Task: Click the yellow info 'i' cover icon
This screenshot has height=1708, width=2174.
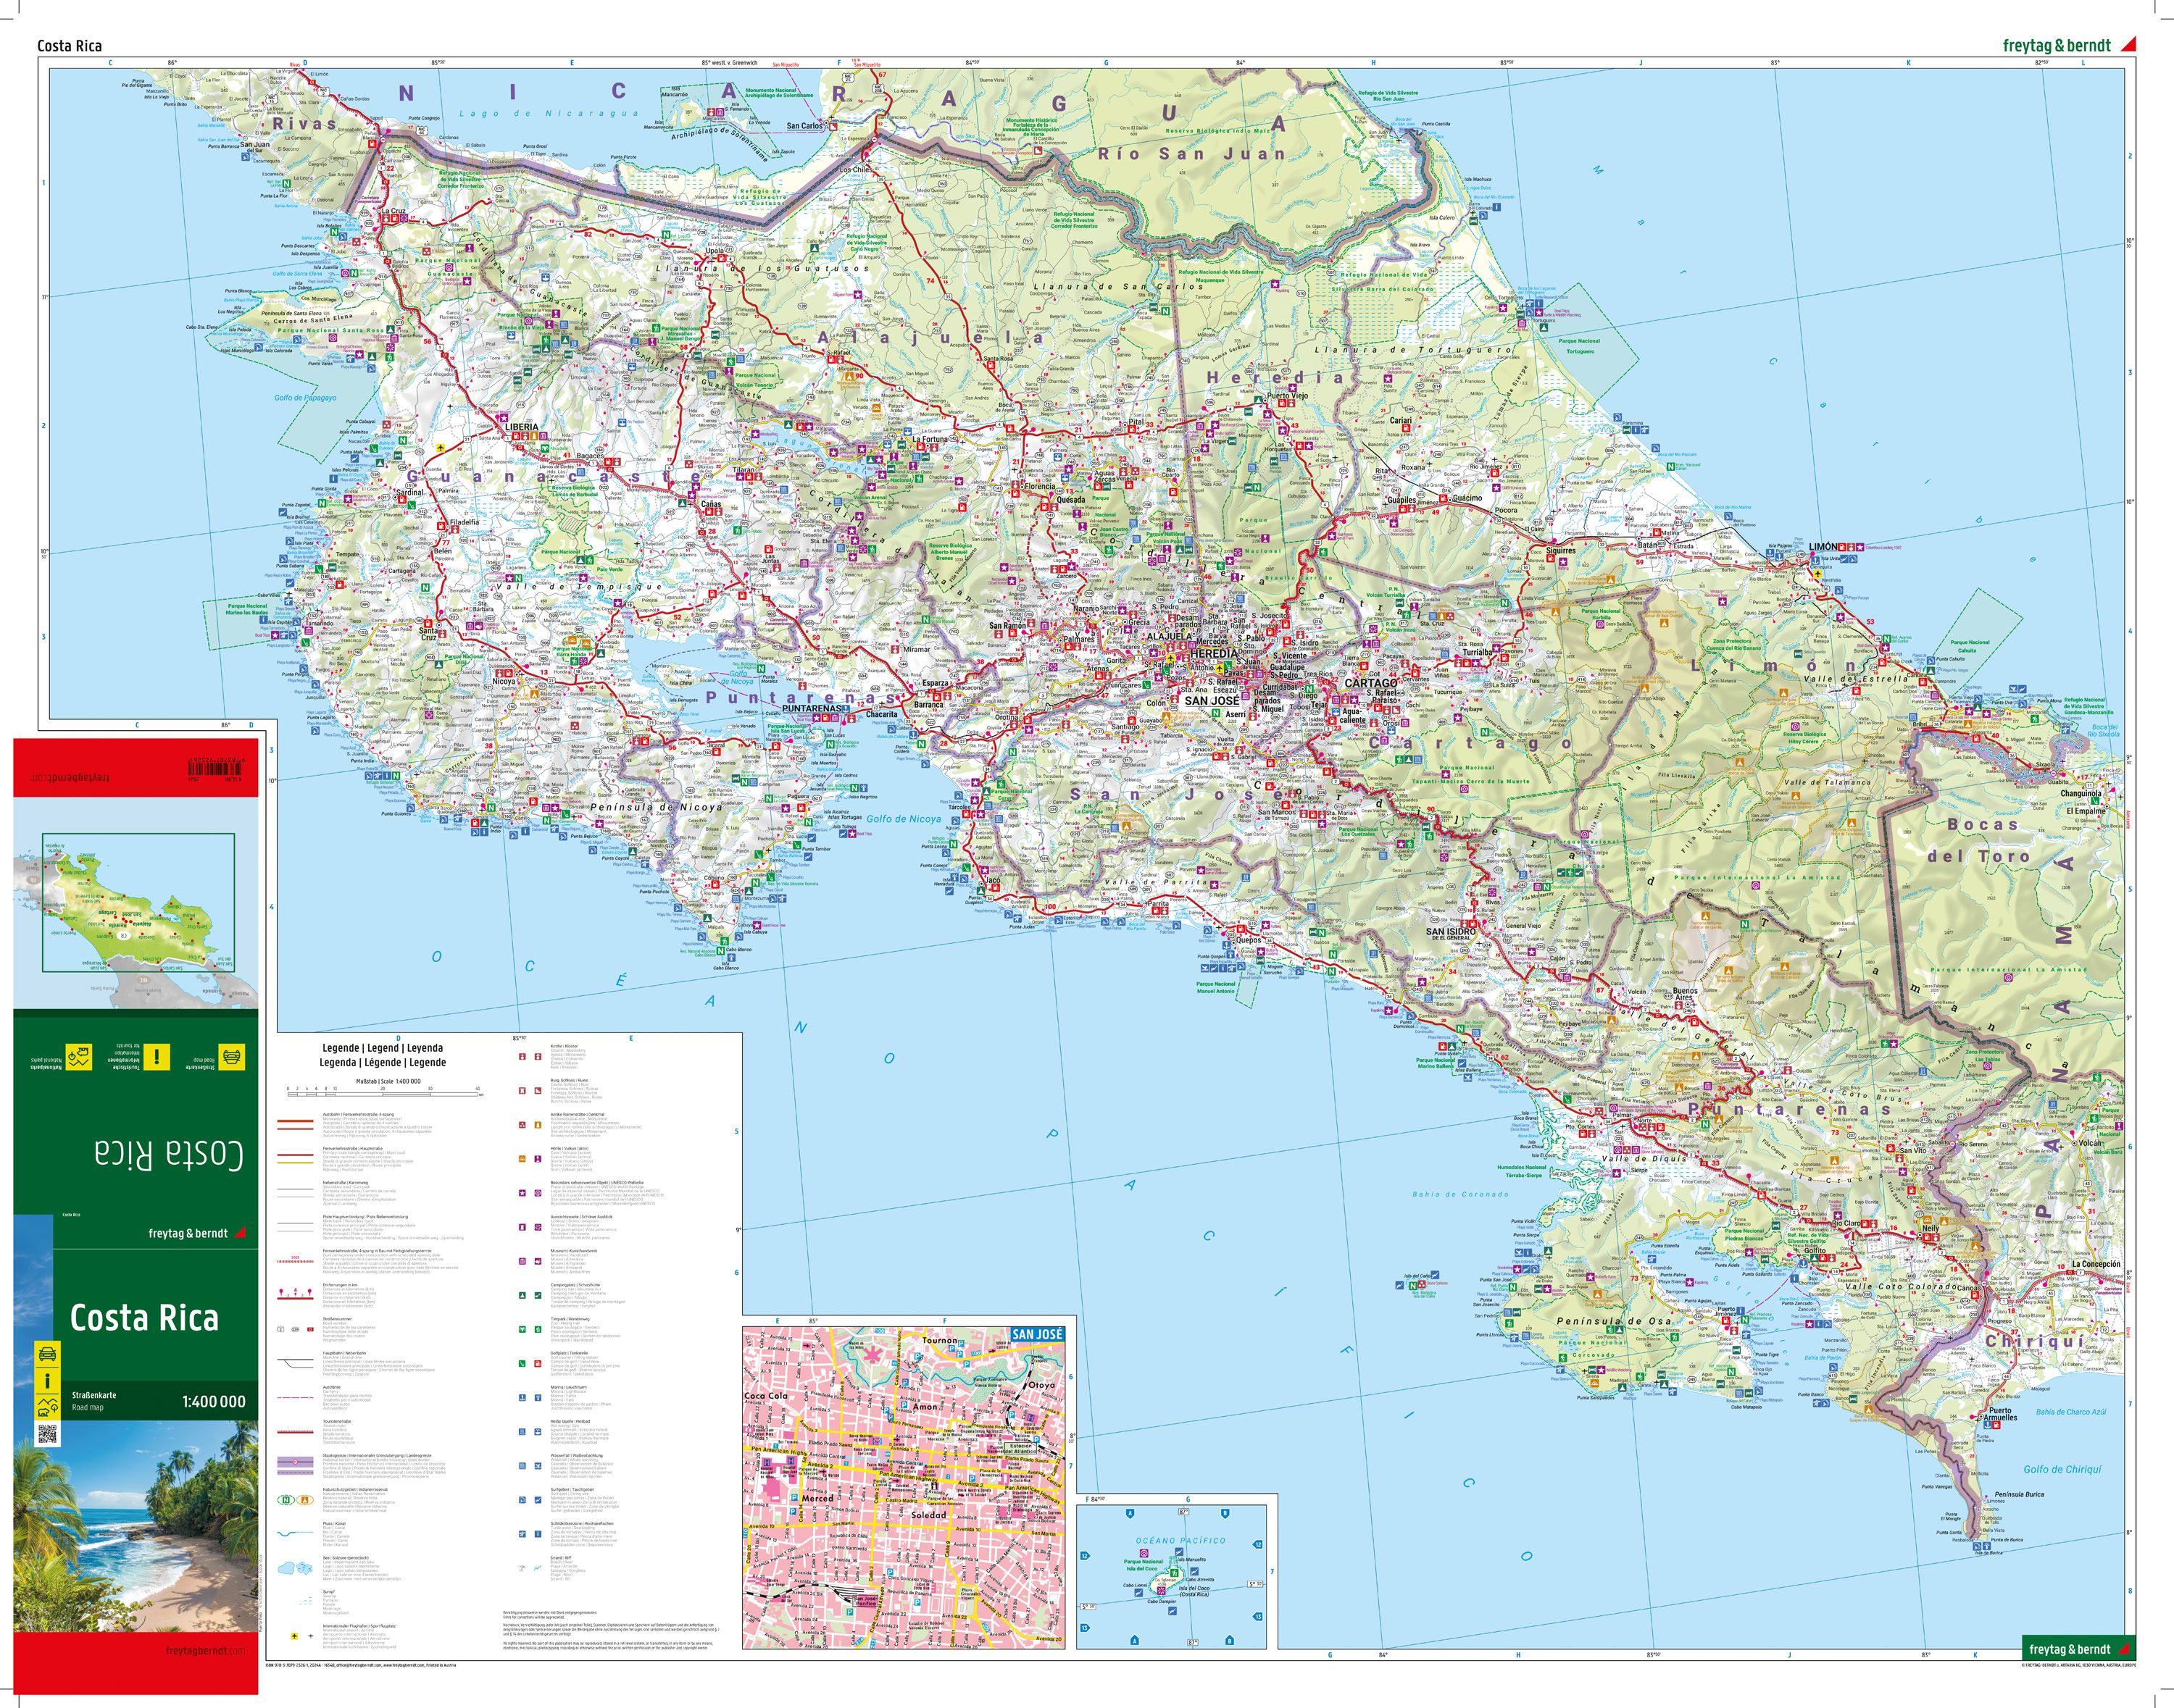Action: click(x=46, y=1381)
